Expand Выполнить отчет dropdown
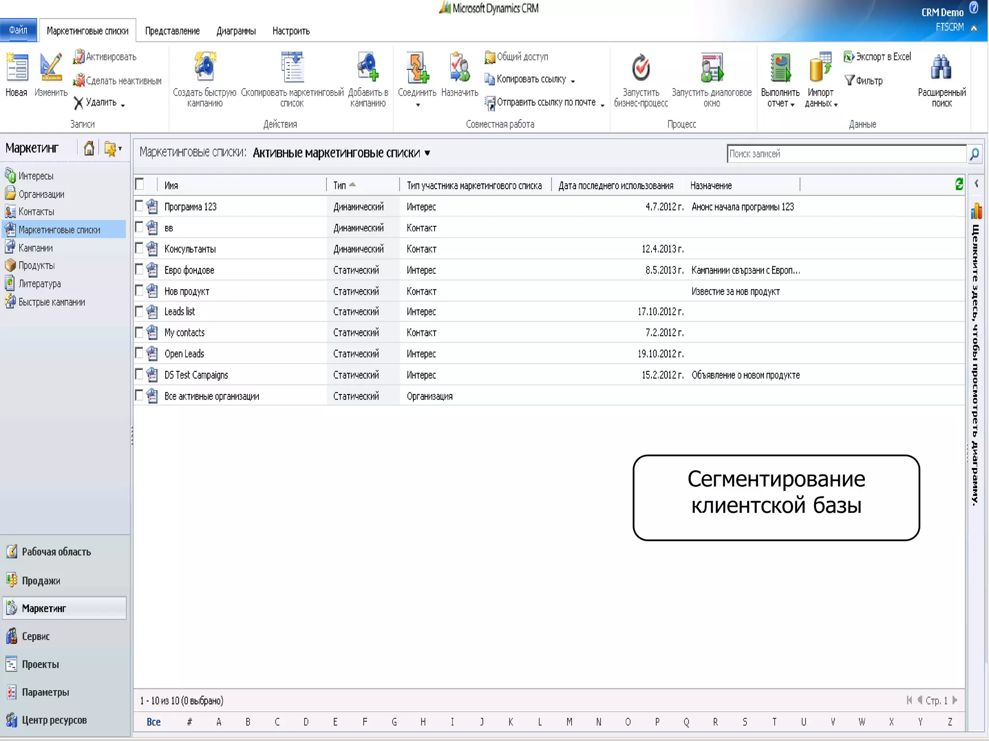This screenshot has height=741, width=989. click(x=792, y=105)
